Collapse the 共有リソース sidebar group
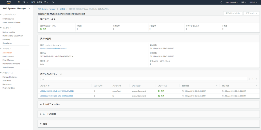Image resolution: width=261 pixels, height=130 pixels. (1, 73)
